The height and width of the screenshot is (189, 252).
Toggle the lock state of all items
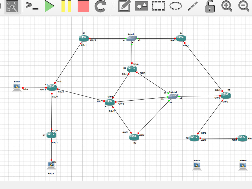click(x=210, y=7)
